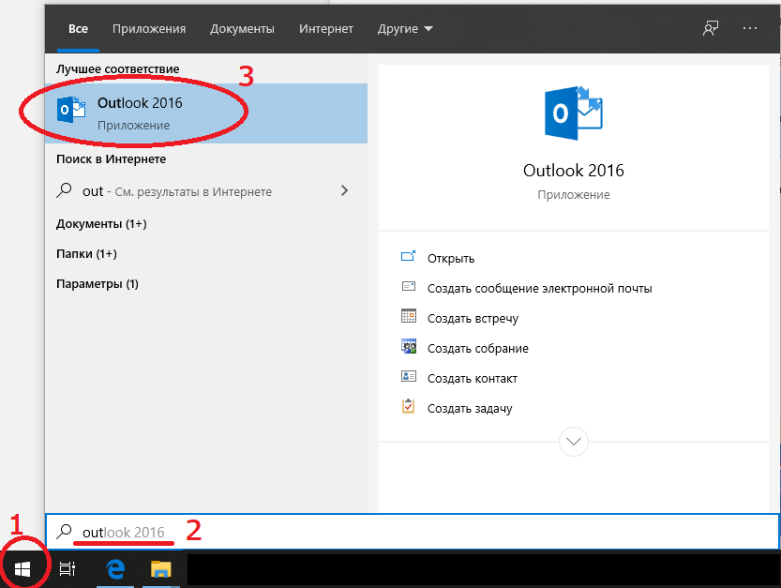Screen dimensions: 781x588
Task: Choose Создать сообщение электронной почты
Action: click(x=539, y=288)
